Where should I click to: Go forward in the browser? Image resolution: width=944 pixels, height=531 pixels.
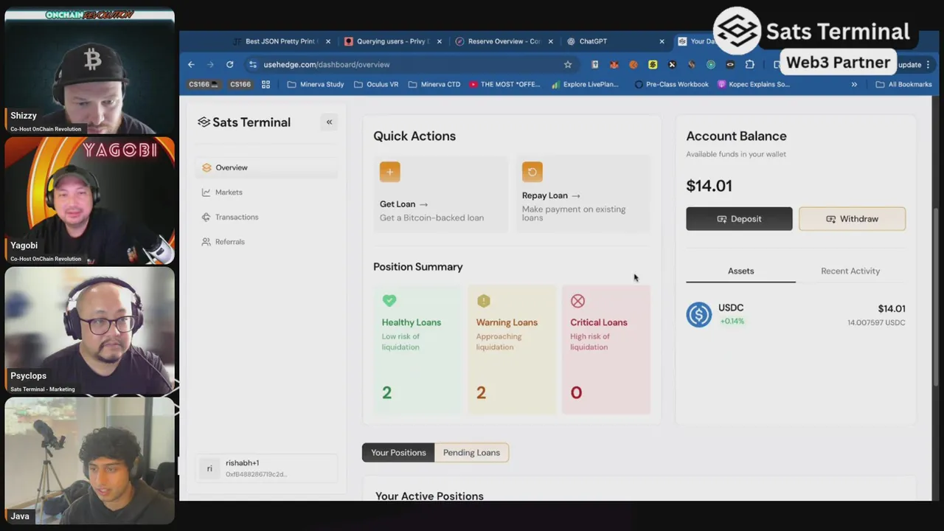coord(210,64)
